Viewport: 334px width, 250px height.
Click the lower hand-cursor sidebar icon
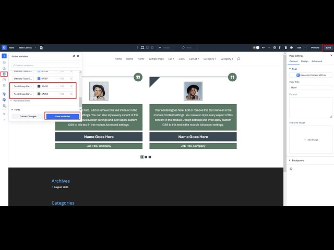4,99
